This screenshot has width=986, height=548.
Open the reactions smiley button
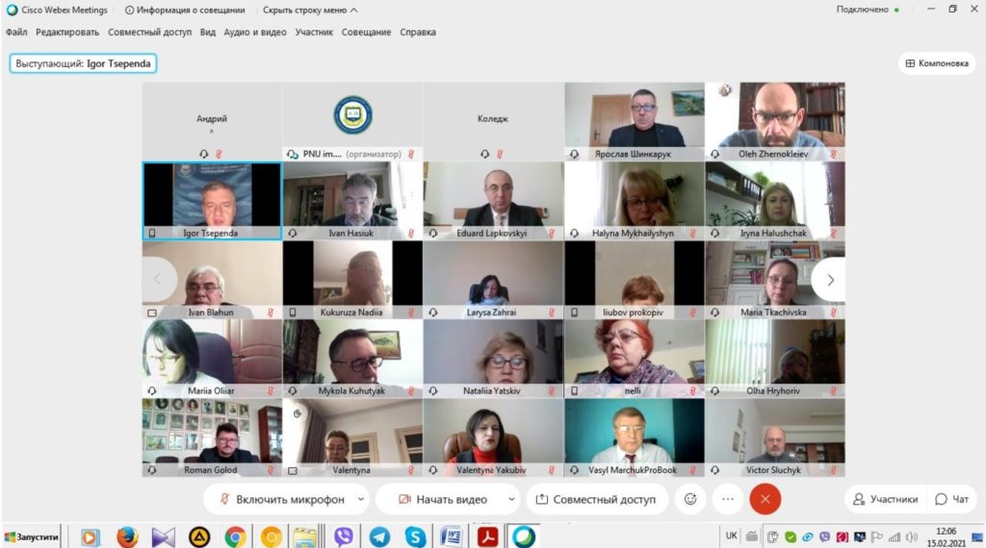(x=690, y=499)
